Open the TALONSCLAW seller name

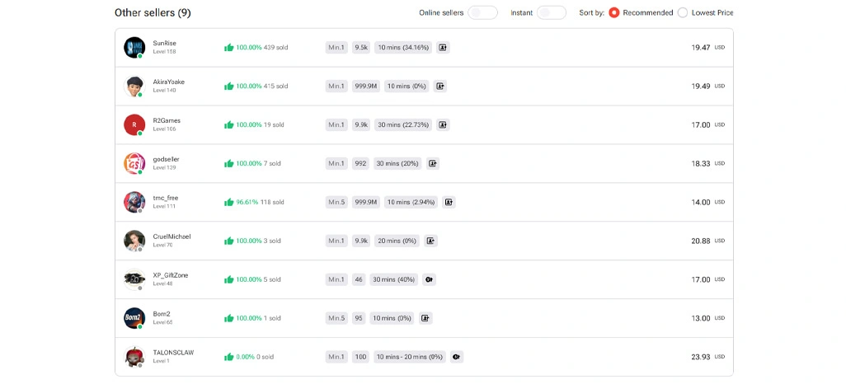click(x=174, y=353)
